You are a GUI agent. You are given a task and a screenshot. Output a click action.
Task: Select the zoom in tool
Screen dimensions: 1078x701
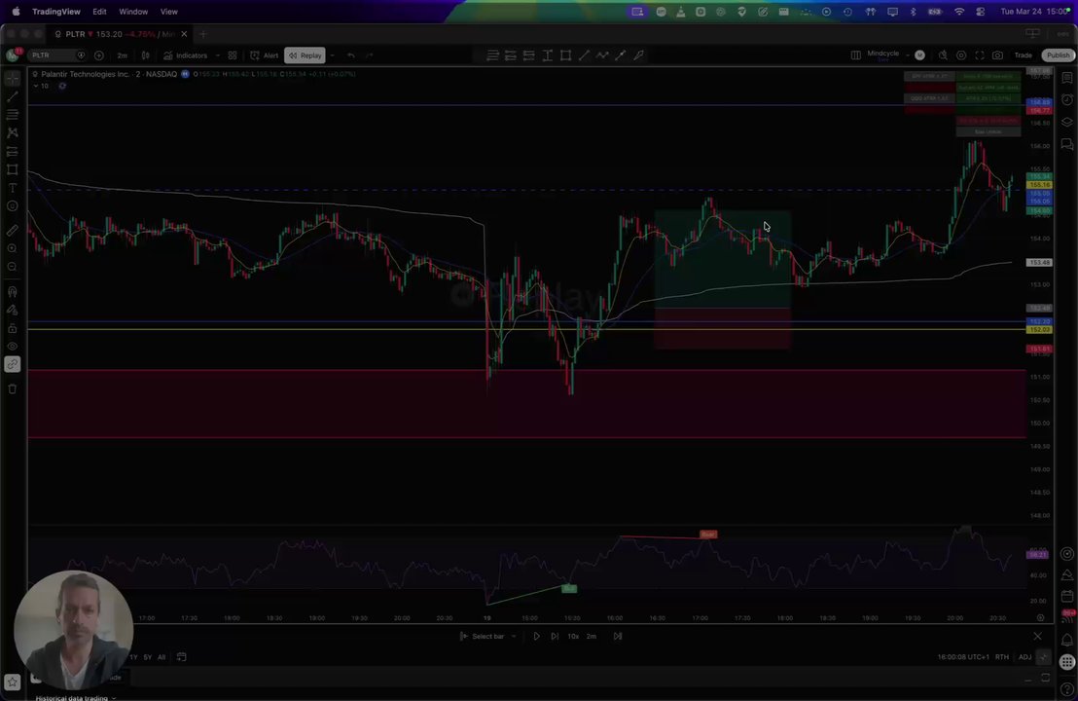pos(13,248)
